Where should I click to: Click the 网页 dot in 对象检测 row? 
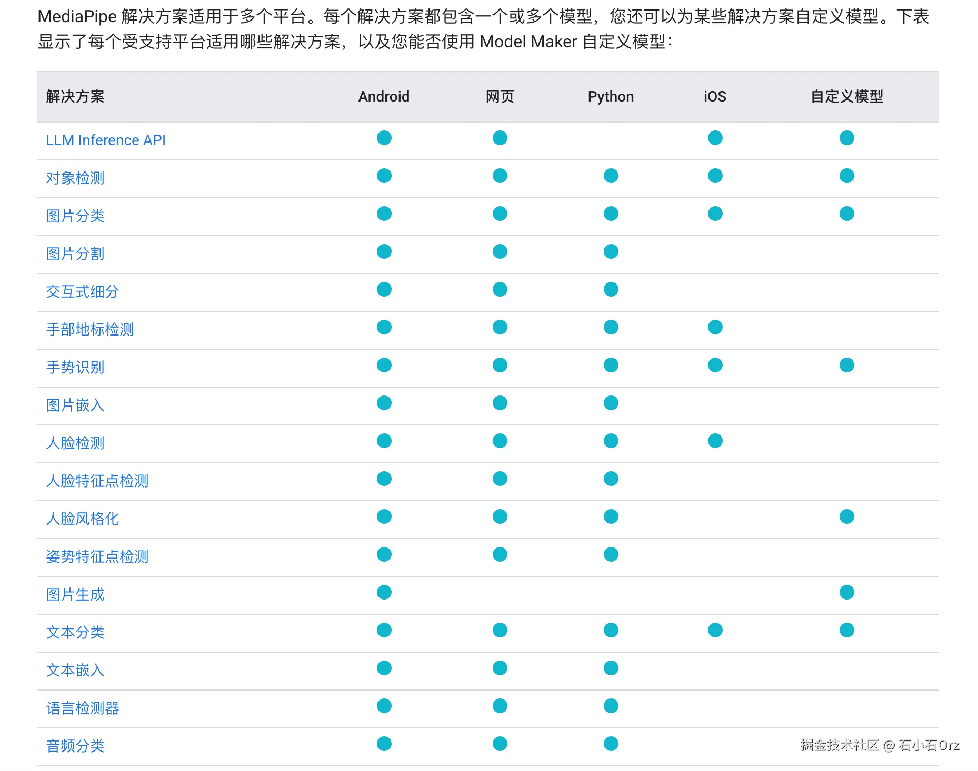coord(500,176)
